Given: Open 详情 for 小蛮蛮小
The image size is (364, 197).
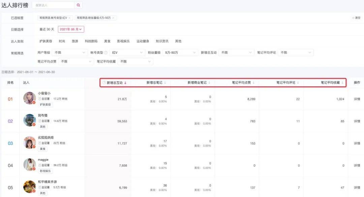Looking at the screenshot, I should (x=357, y=99).
